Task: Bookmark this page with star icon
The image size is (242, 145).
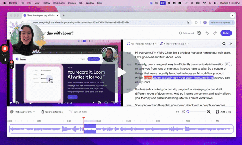Action: point(188,23)
